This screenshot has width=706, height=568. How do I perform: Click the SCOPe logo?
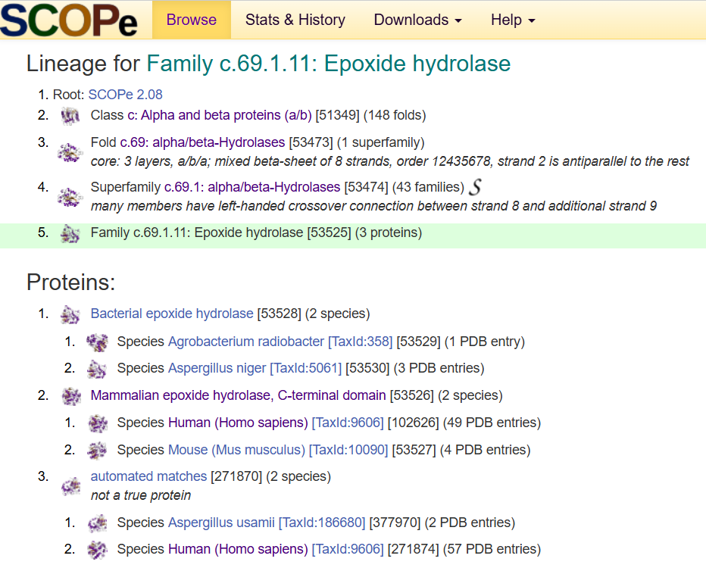pos(69,20)
